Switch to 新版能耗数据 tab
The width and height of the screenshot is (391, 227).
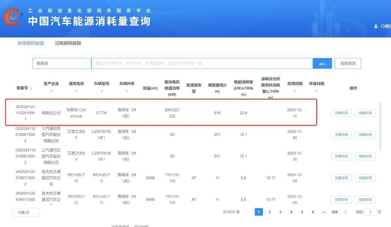tap(31, 43)
